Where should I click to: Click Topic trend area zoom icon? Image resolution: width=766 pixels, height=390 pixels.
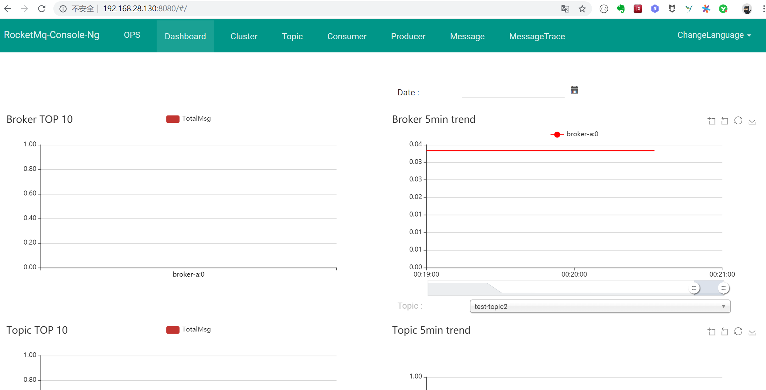tap(711, 331)
